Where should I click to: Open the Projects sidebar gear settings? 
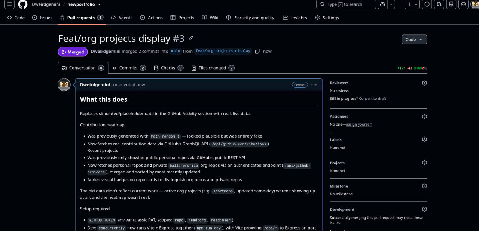tap(424, 163)
